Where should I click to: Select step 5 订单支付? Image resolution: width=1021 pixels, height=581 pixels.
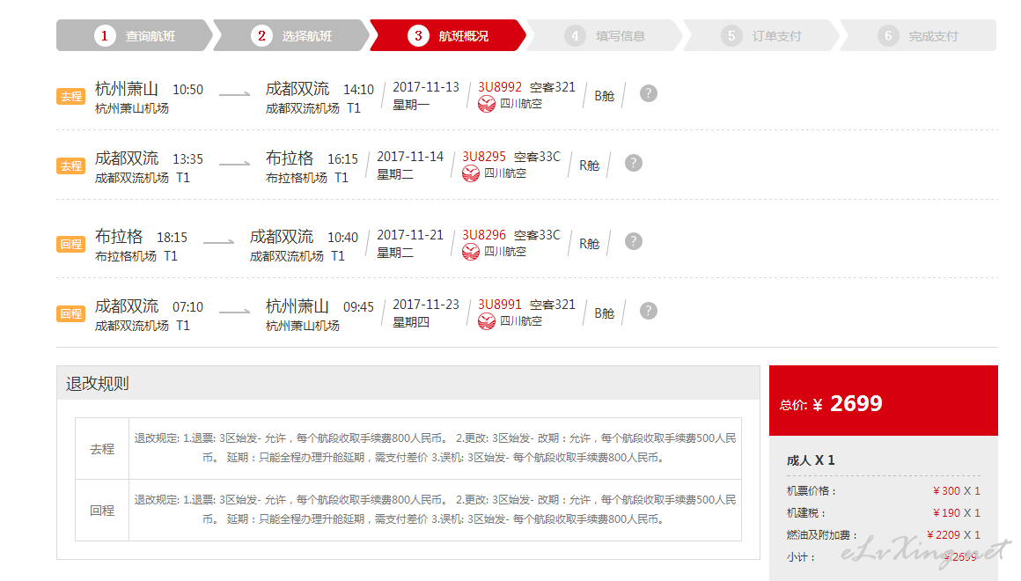(x=761, y=35)
